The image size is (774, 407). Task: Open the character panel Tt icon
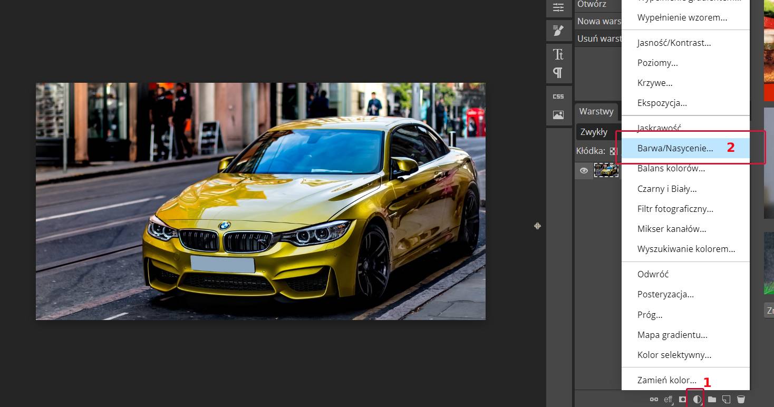point(558,54)
